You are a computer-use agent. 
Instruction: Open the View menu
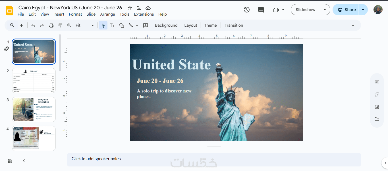[x=45, y=14]
